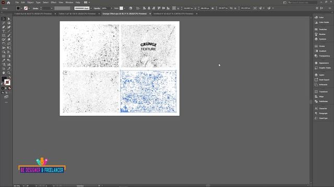
Task: Toggle constrain width and height proportions
Action: point(231,8)
